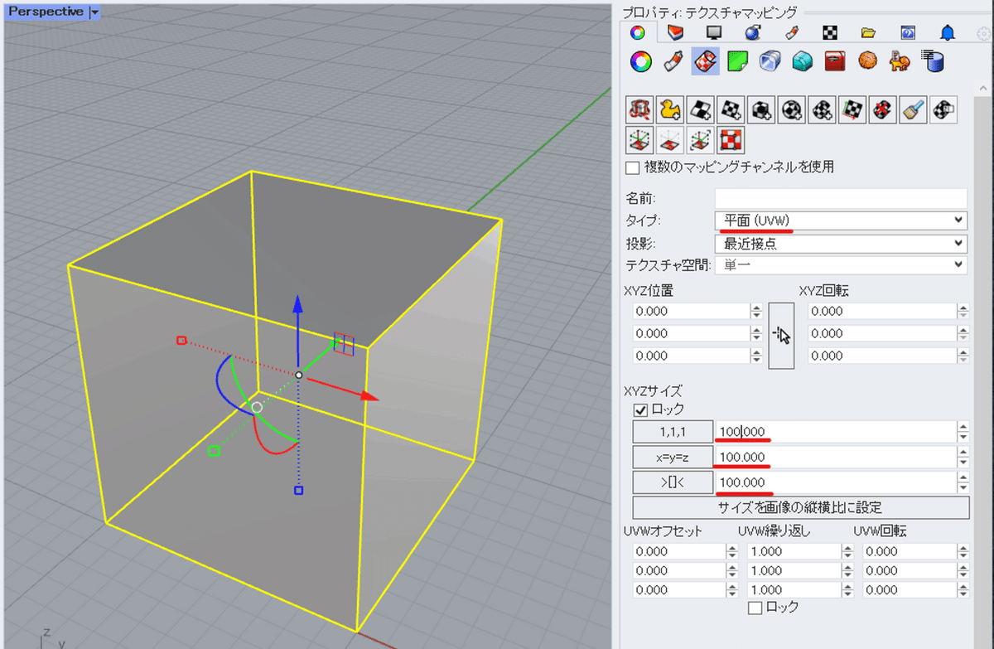Select the object properties color wheel icon
This screenshot has height=649, width=994.
tap(641, 61)
